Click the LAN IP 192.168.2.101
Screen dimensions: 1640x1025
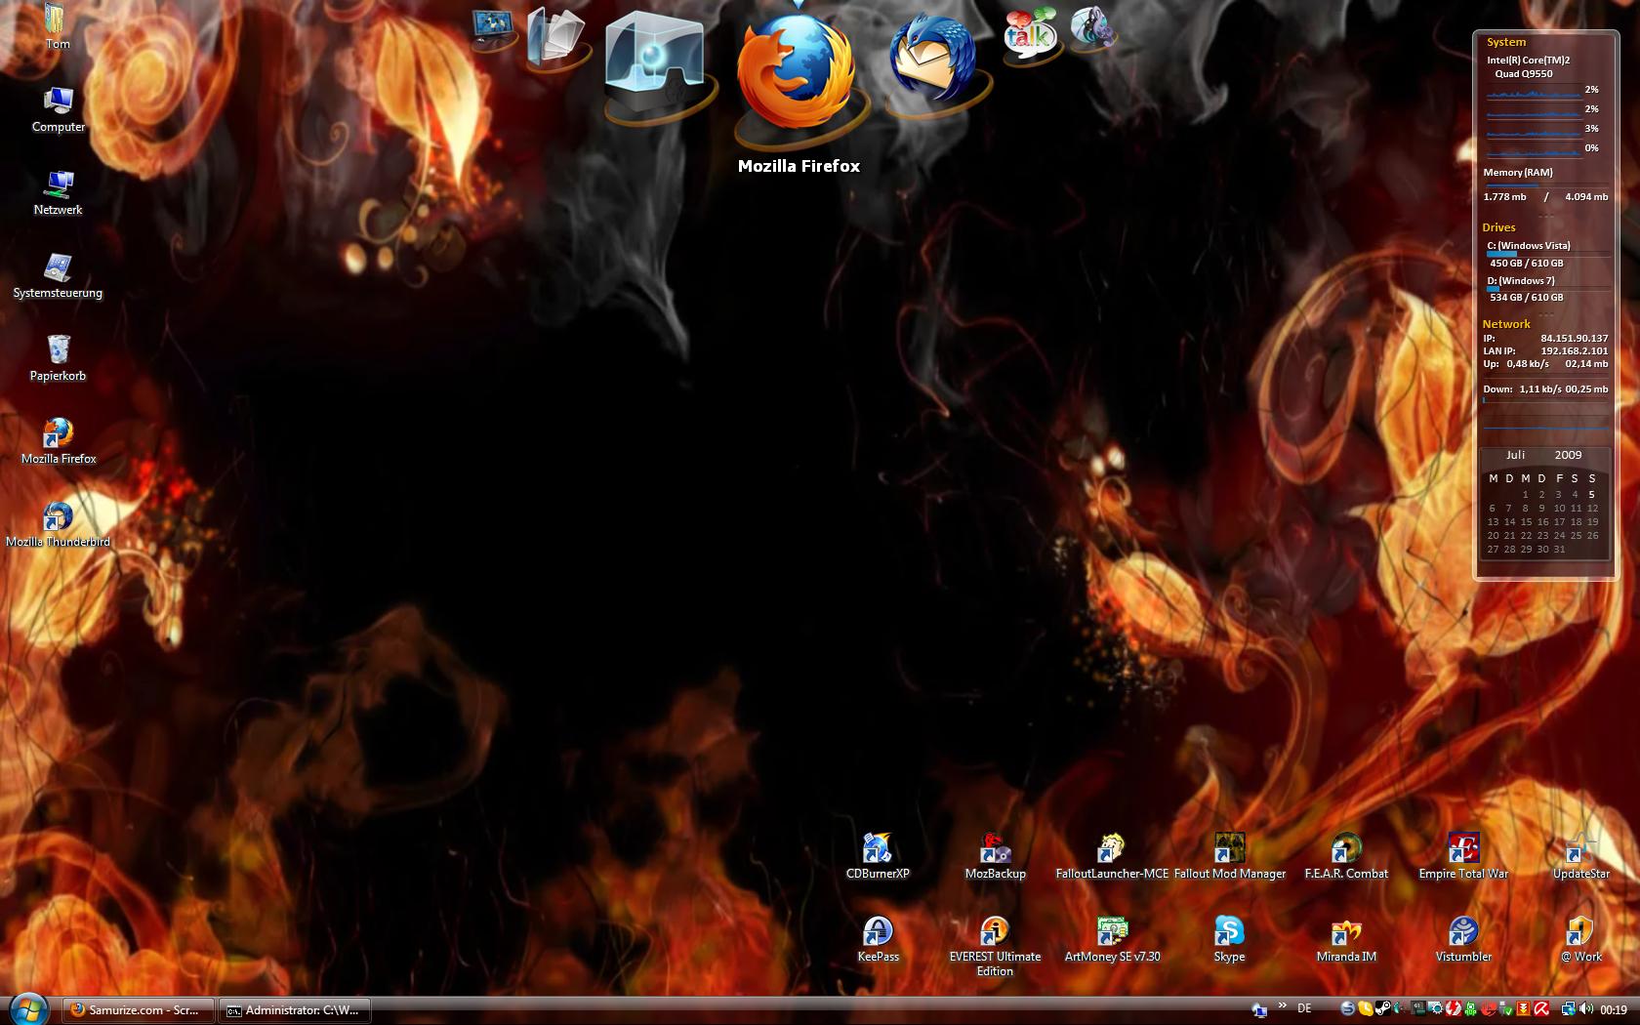(1574, 351)
